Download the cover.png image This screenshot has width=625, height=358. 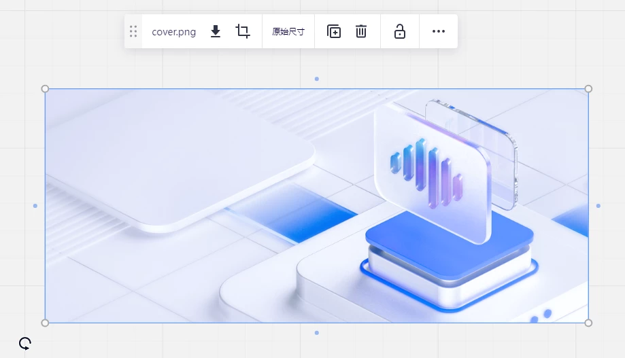tap(216, 31)
